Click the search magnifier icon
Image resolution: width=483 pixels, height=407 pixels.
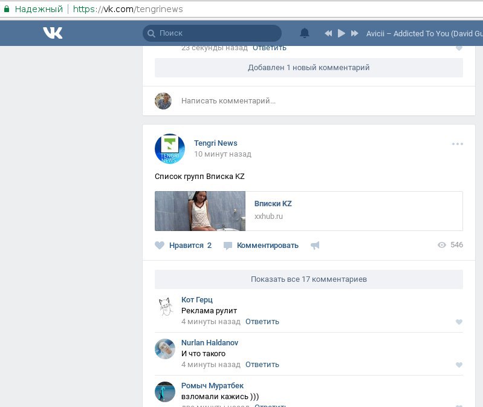coord(151,34)
